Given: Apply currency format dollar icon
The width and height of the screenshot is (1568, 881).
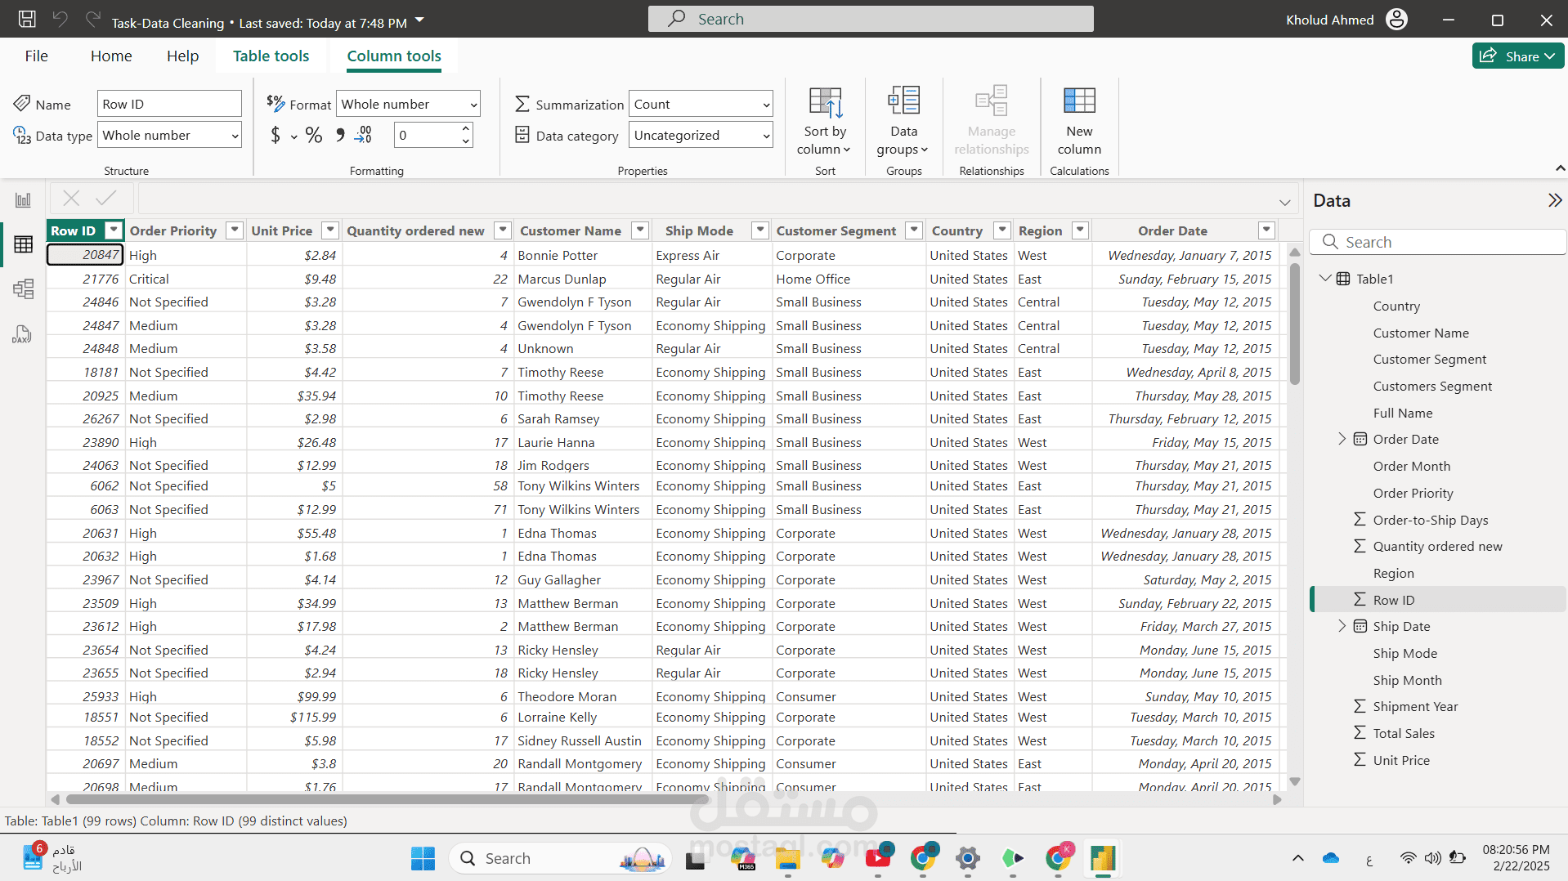Looking at the screenshot, I should click(276, 135).
